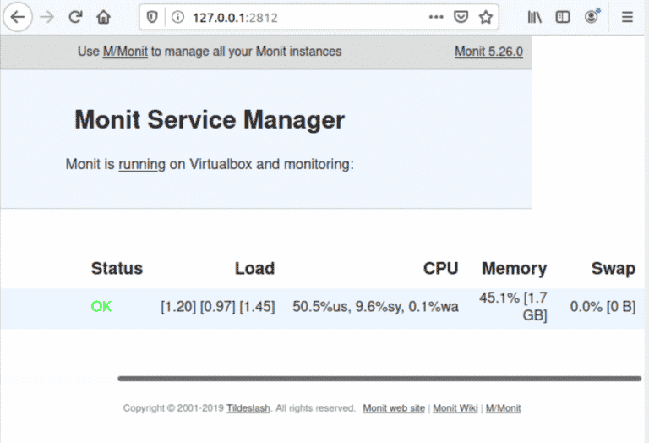The height and width of the screenshot is (443, 649).
Task: Click the Monit 5.26.0 version link
Action: tap(488, 52)
